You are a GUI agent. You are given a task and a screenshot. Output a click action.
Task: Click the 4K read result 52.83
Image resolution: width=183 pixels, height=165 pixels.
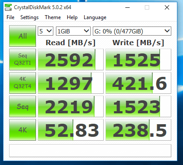(71, 130)
